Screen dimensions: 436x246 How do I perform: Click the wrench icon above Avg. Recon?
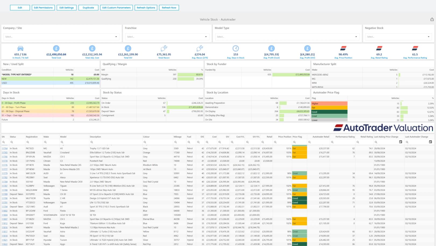[x=200, y=48]
